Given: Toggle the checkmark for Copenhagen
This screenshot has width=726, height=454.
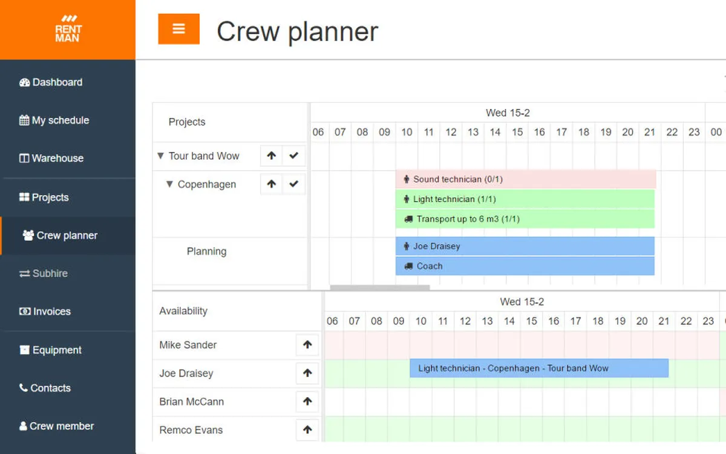Looking at the screenshot, I should click(x=294, y=184).
